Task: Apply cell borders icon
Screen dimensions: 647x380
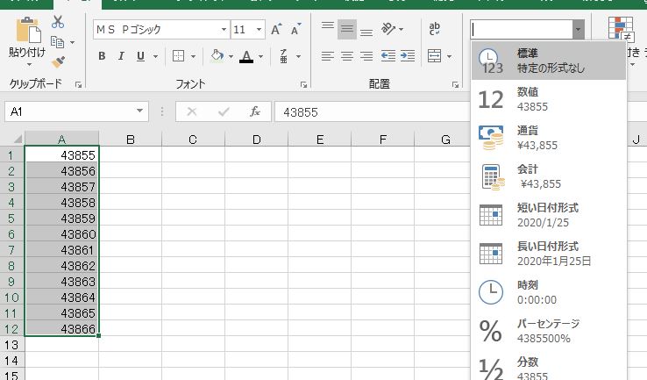Action: point(178,56)
